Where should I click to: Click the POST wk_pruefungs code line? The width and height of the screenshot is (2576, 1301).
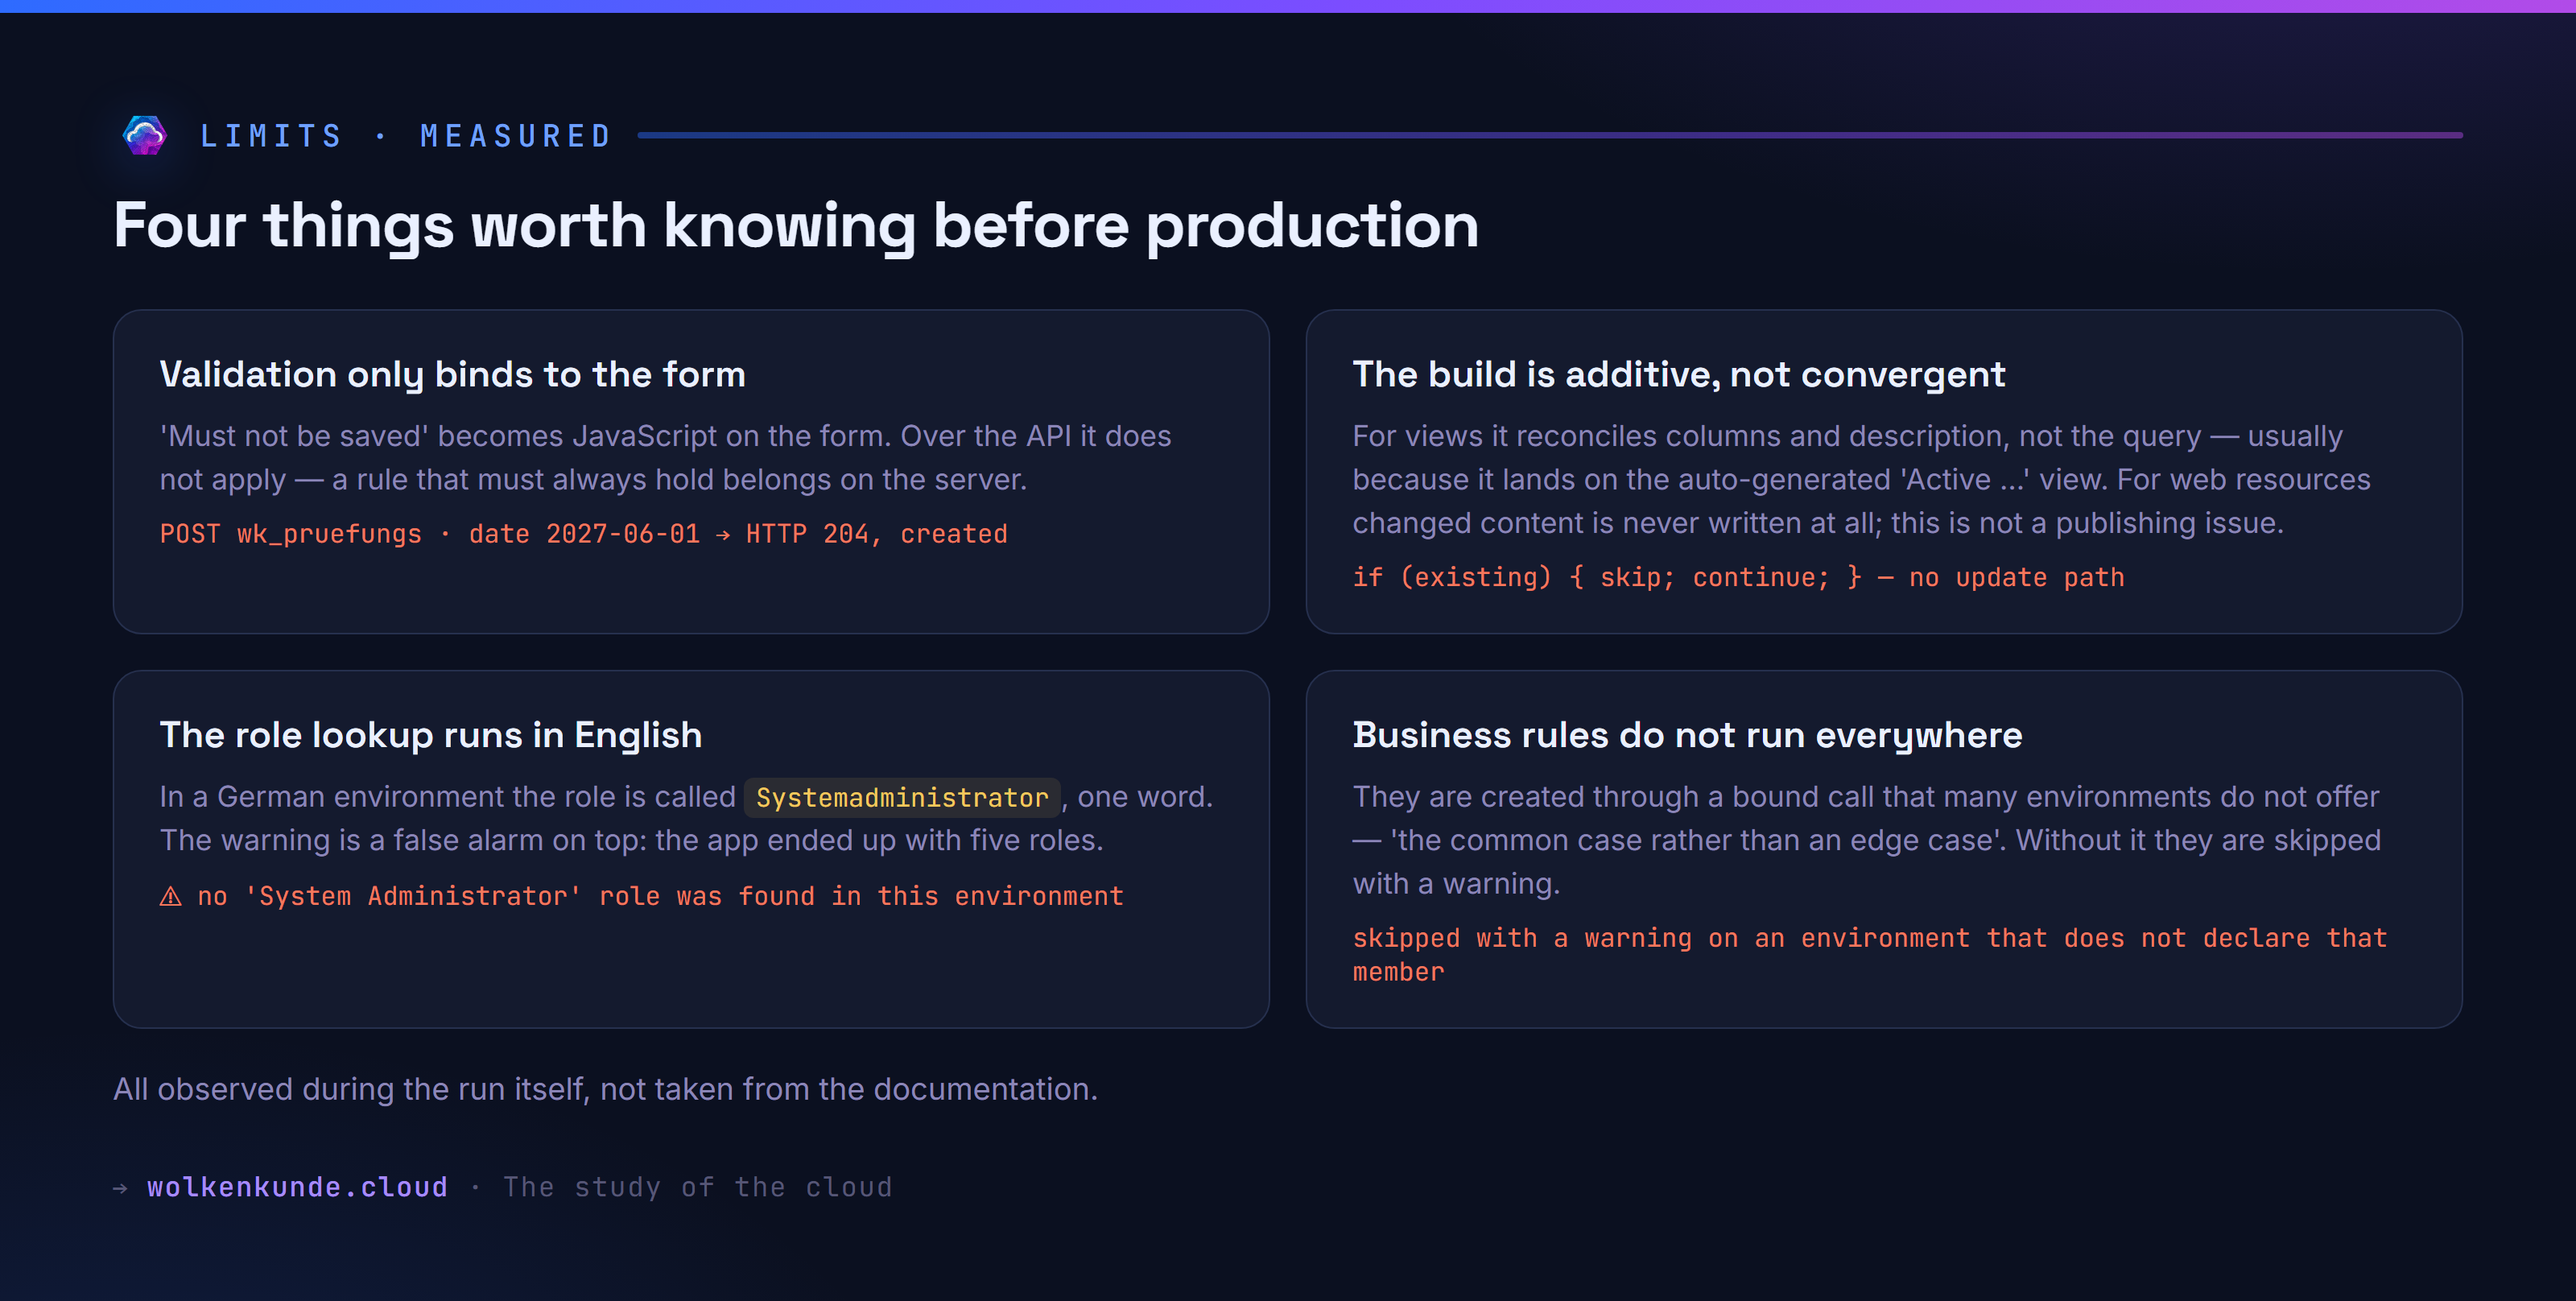(x=584, y=534)
